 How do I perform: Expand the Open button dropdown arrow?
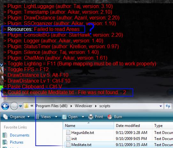(83, 117)
